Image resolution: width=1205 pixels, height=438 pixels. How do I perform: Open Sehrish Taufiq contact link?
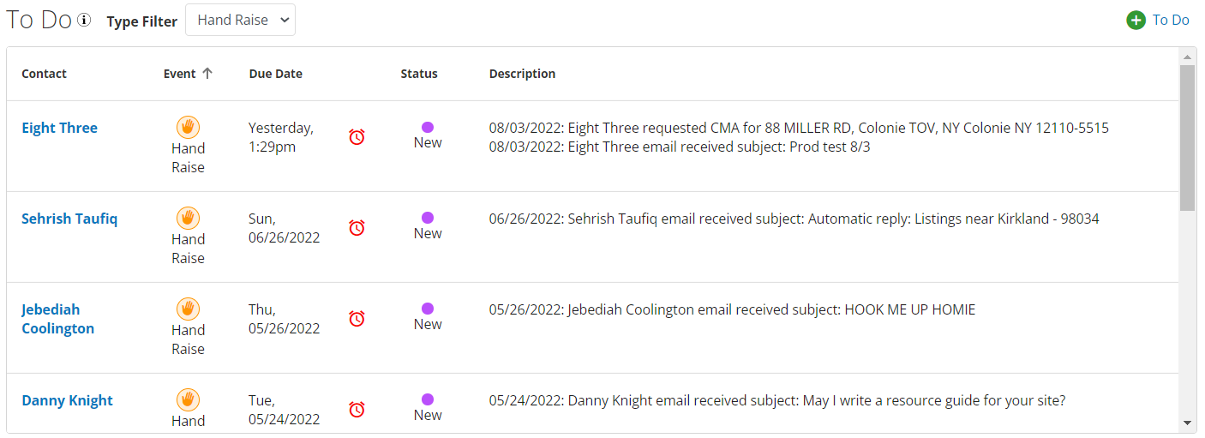[69, 219]
